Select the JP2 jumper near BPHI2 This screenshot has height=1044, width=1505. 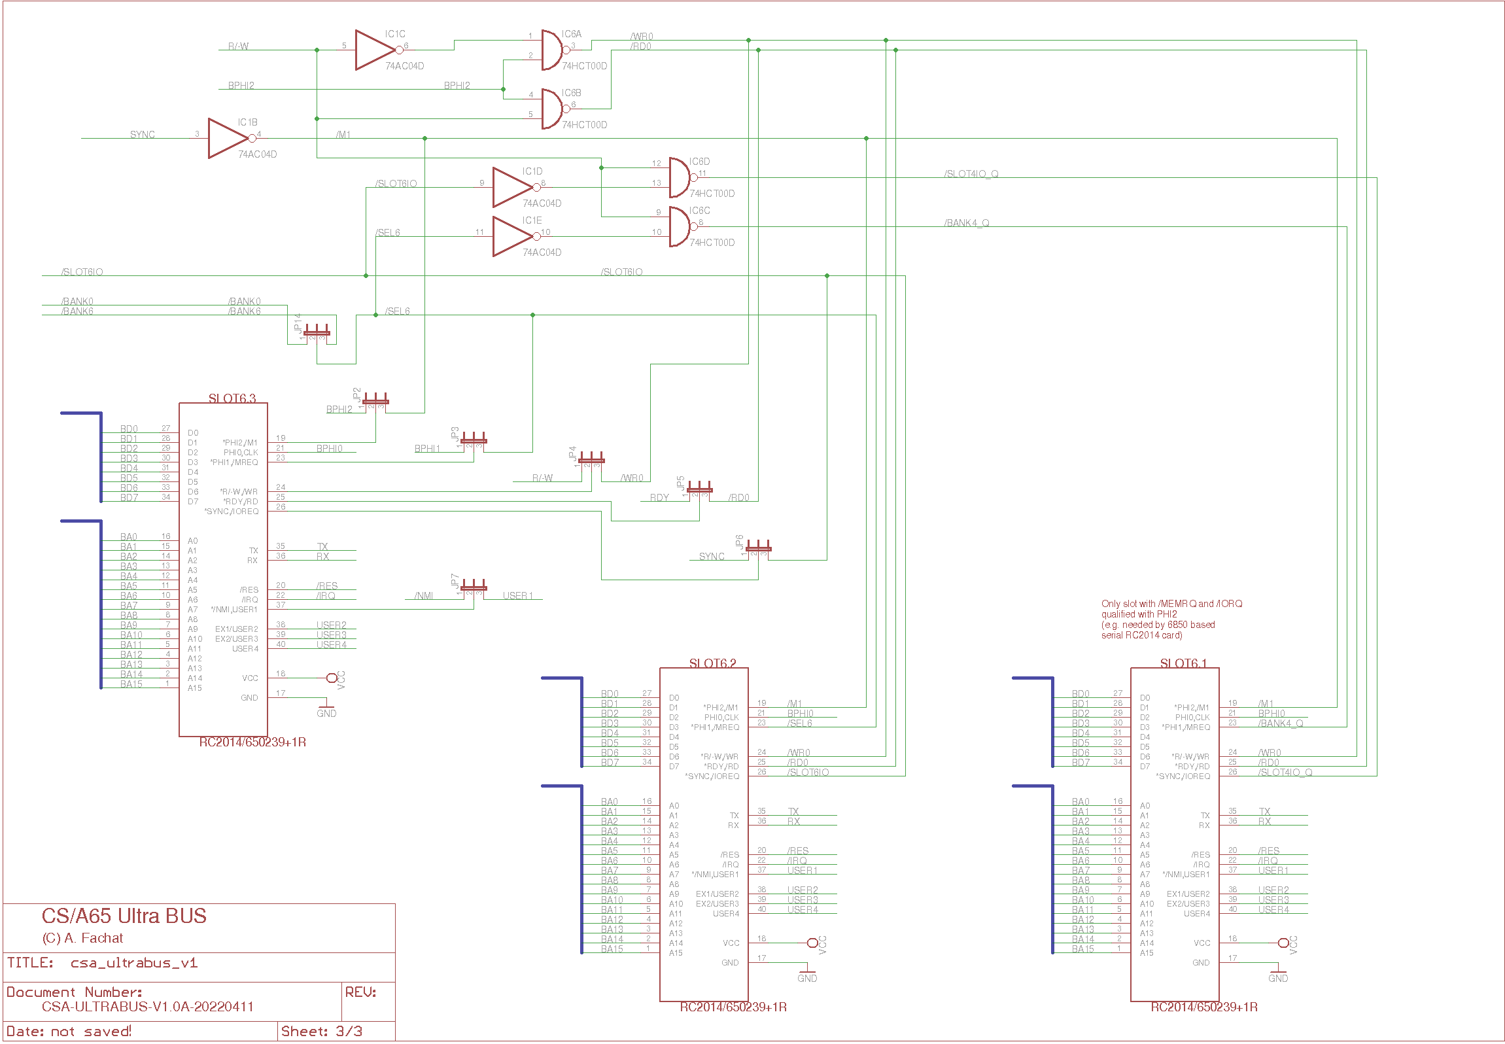(375, 401)
